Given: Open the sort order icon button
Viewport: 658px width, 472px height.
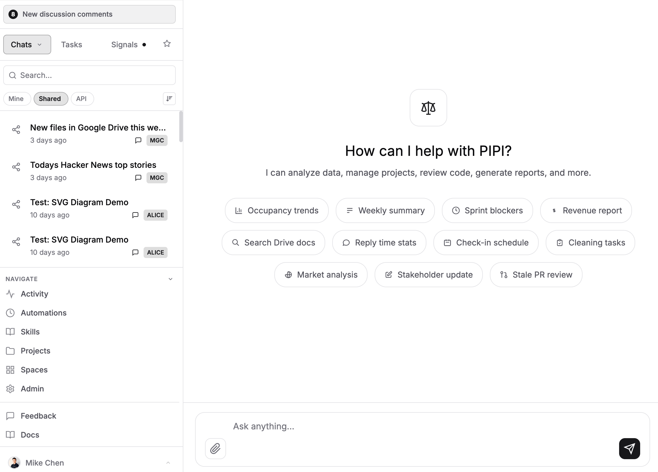Looking at the screenshot, I should [169, 99].
